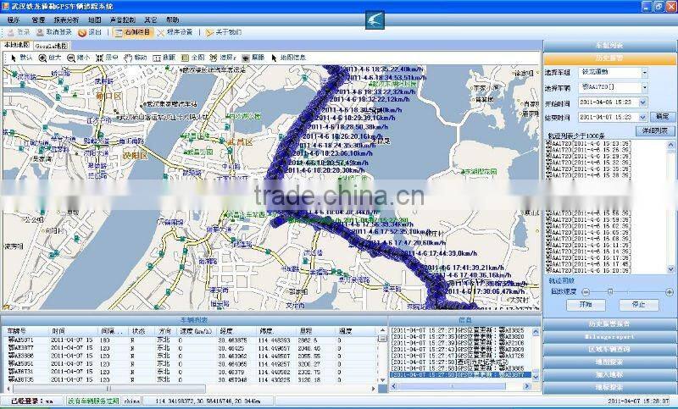Open program settings (程序设置) from toolbar
The width and height of the screenshot is (678, 409).
coord(175,32)
